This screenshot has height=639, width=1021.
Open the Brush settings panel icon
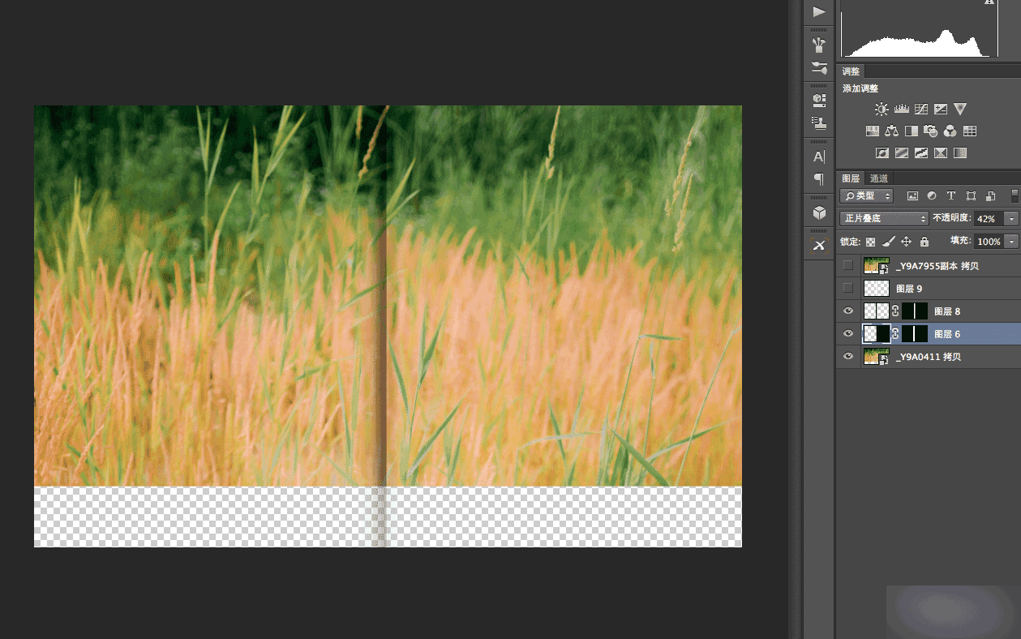tap(819, 68)
